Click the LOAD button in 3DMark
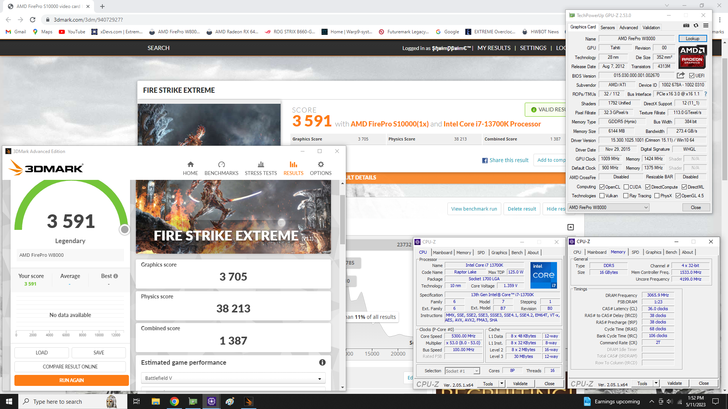Image resolution: width=728 pixels, height=409 pixels. point(42,353)
